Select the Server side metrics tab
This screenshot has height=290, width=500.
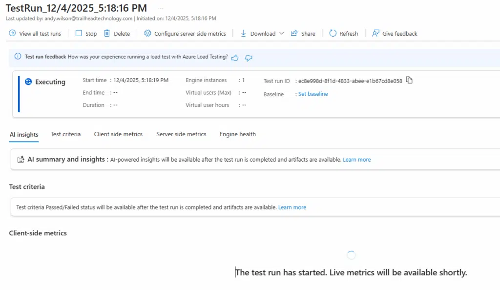181,134
